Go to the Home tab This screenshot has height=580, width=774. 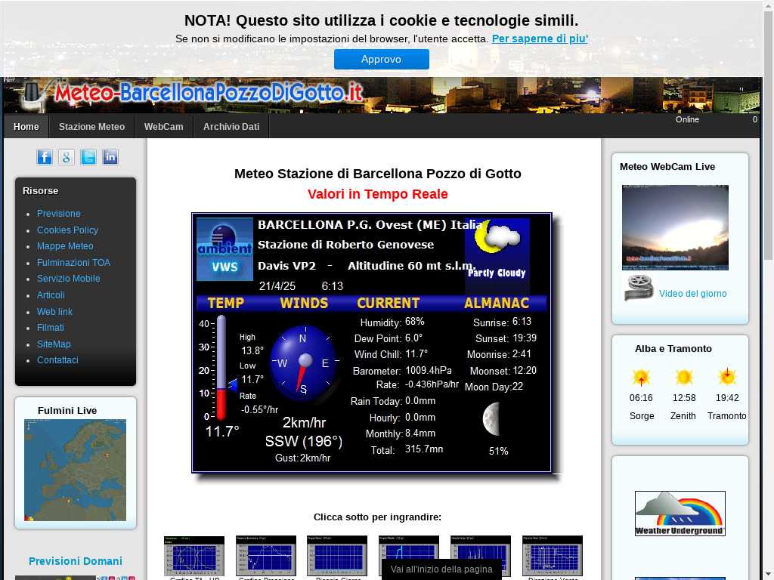point(26,127)
